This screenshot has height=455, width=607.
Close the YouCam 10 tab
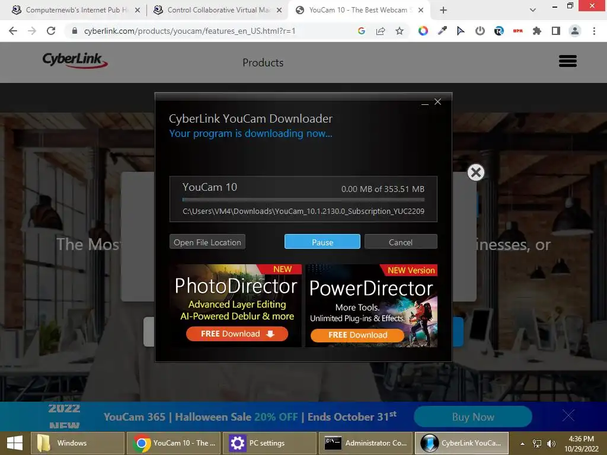tap(421, 10)
